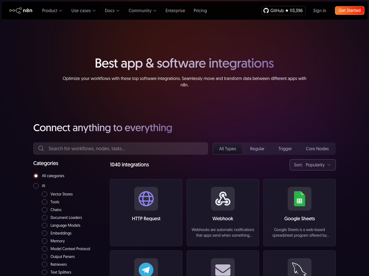Click the GitHub octocat icon
This screenshot has height=276, width=369.
[266, 11]
